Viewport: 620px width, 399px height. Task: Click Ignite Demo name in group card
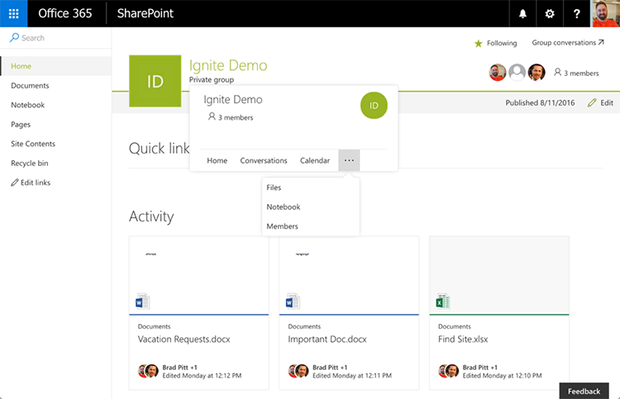(233, 100)
